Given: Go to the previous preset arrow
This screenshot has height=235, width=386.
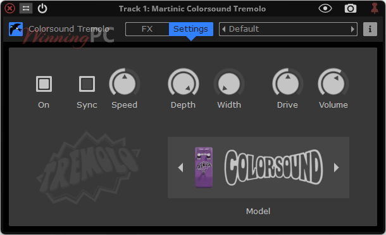Looking at the screenshot, I should tap(223, 29).
